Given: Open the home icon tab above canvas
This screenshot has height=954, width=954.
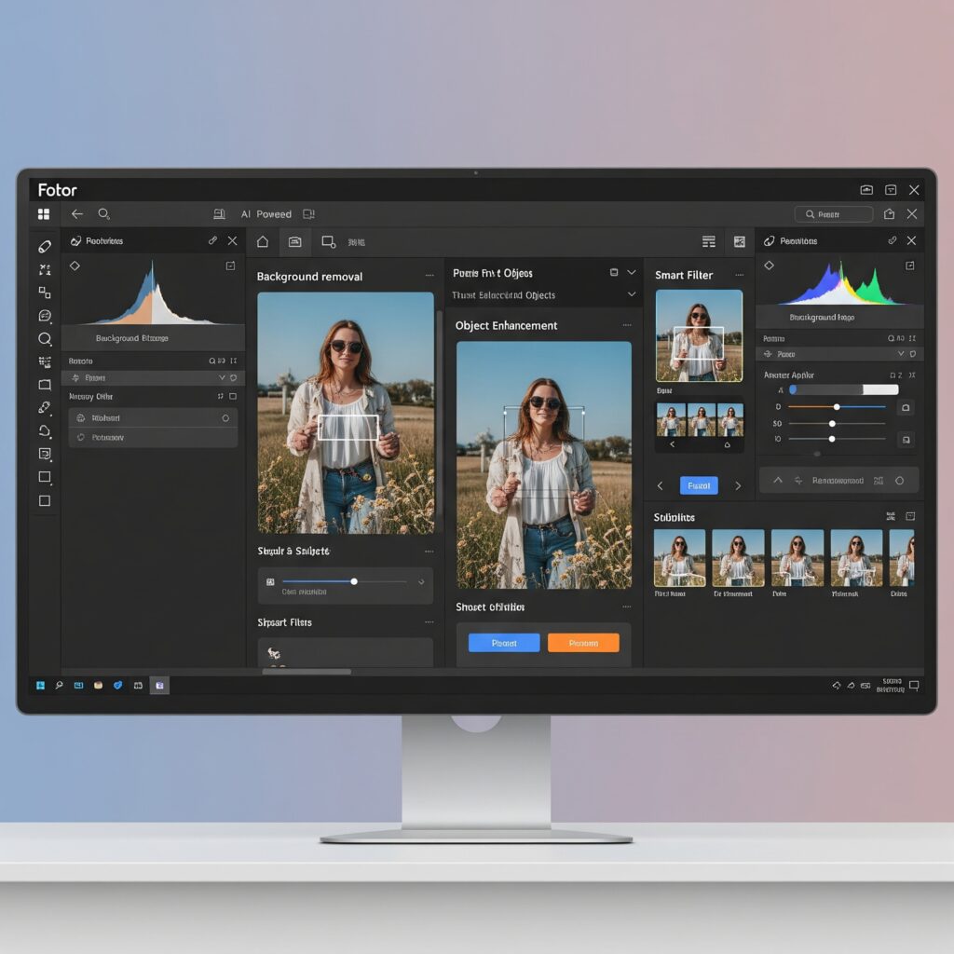Looking at the screenshot, I should click(x=262, y=241).
